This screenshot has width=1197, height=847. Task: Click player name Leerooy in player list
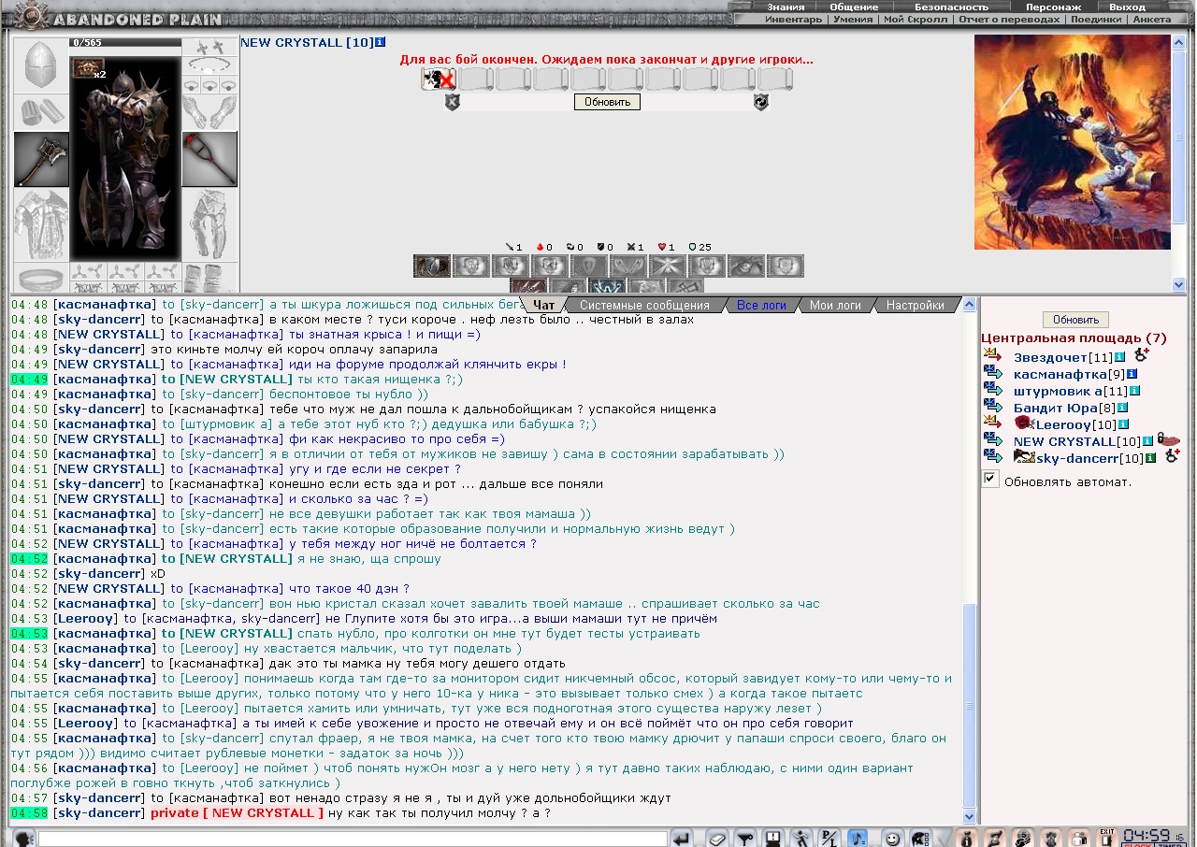coord(1061,424)
